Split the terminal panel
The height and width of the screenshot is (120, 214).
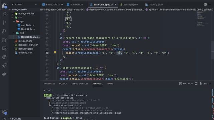click(x=196, y=84)
